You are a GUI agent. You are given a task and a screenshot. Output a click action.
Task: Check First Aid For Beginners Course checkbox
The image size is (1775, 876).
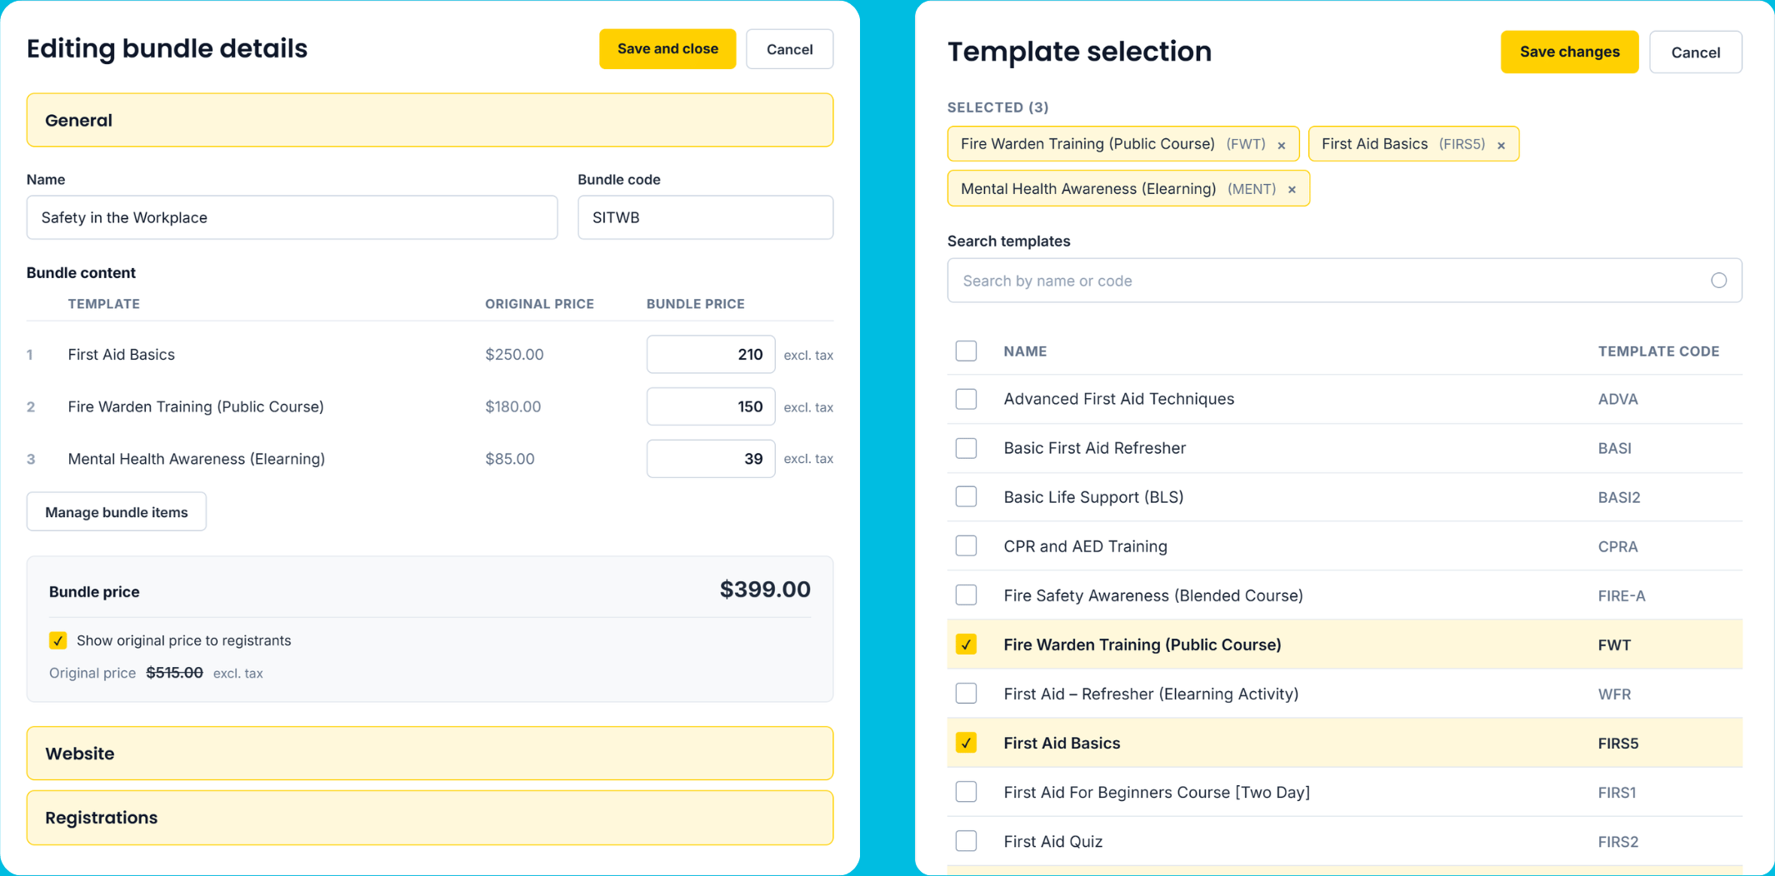tap(966, 792)
